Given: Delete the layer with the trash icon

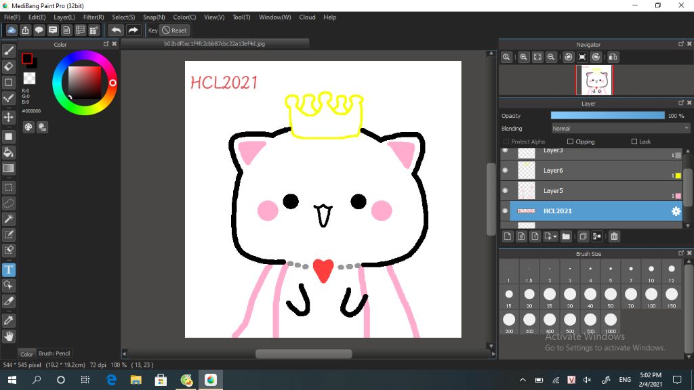Looking at the screenshot, I should [614, 236].
